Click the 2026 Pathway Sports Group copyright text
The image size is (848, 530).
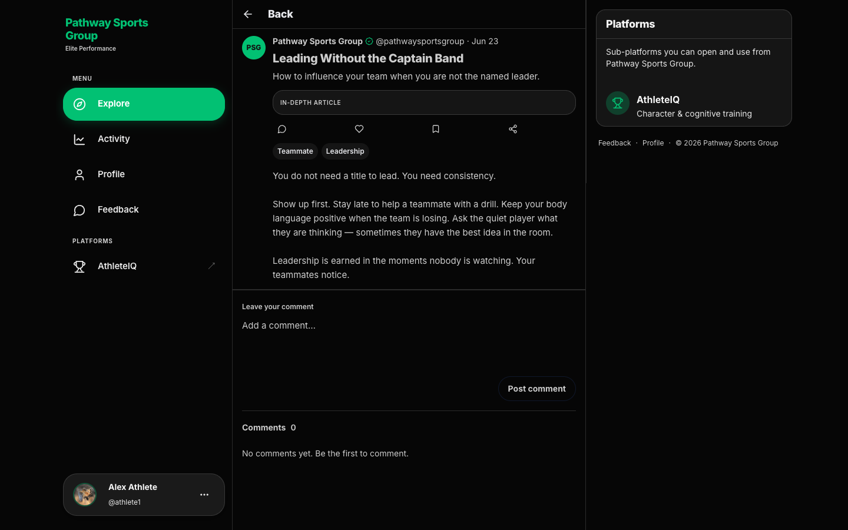tap(727, 143)
